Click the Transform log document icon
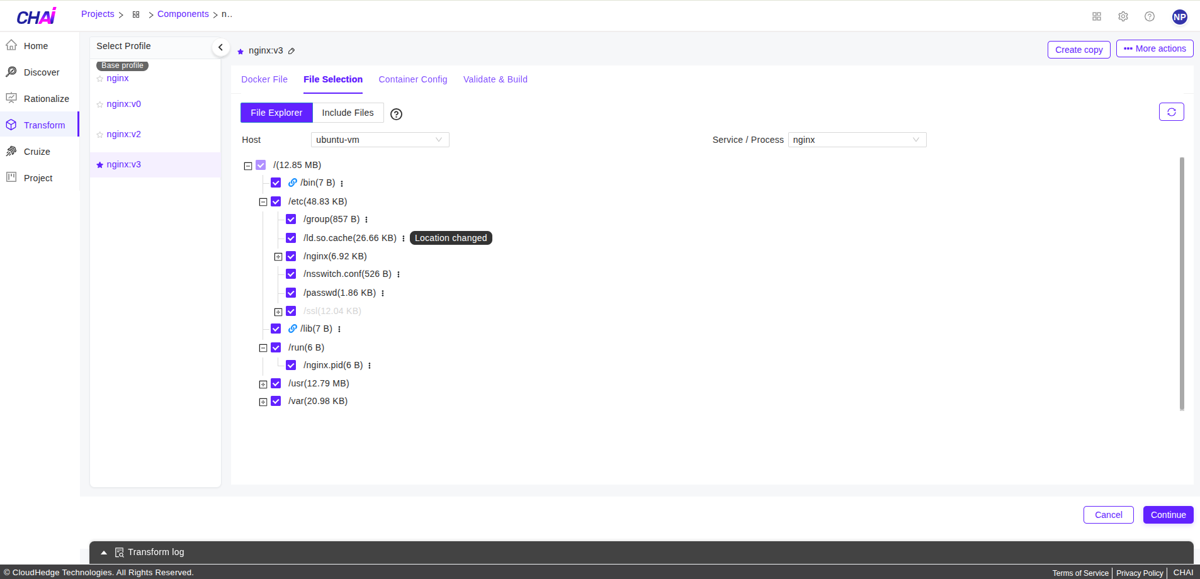This screenshot has height=579, width=1200. pos(120,553)
